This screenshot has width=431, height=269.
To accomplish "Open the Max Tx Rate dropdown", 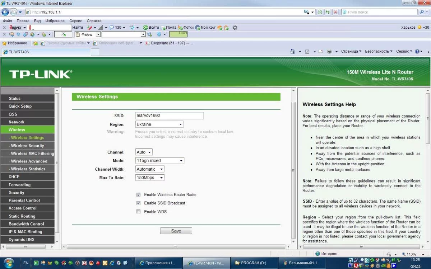I will coord(150,178).
